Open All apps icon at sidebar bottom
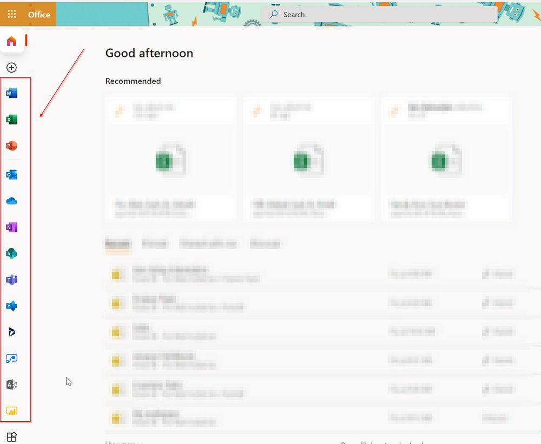The height and width of the screenshot is (444, 541). click(x=11, y=437)
